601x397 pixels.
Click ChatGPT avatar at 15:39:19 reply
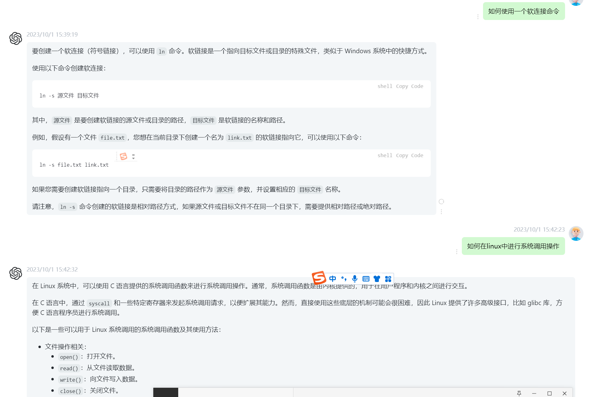pyautogui.click(x=16, y=38)
